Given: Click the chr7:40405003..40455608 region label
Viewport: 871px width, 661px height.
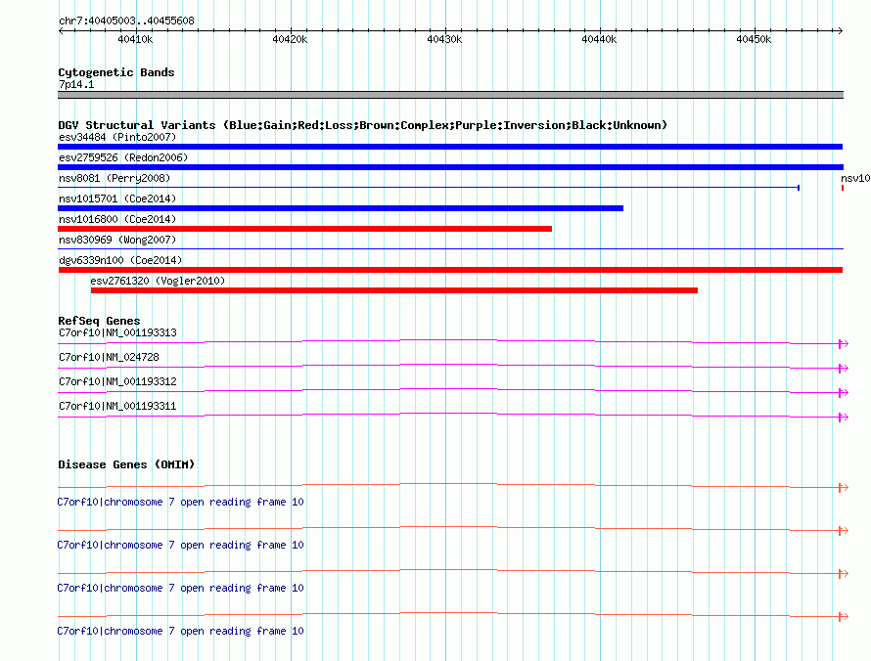Looking at the screenshot, I should coord(126,22).
